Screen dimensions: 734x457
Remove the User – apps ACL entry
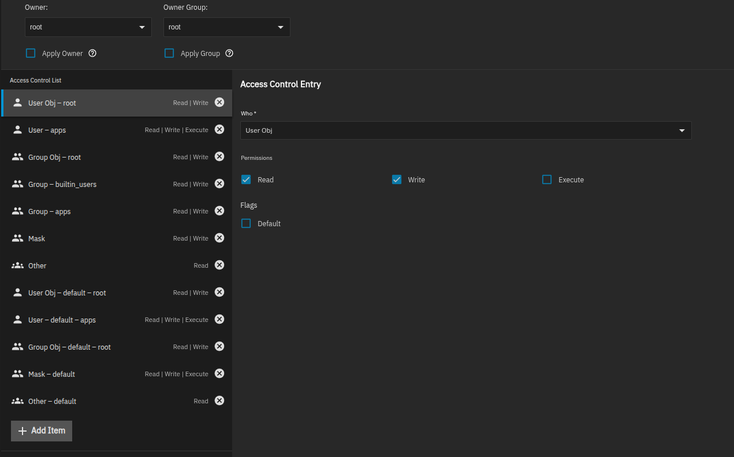coord(219,129)
